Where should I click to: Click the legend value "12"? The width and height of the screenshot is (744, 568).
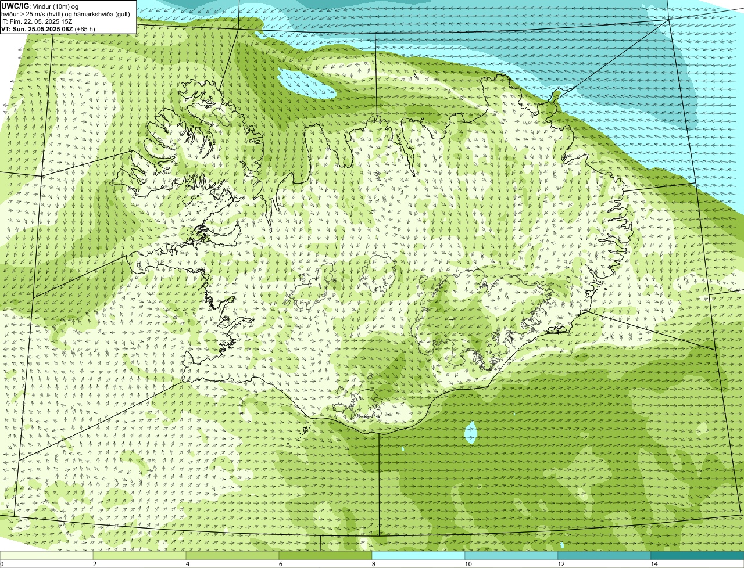[561, 564]
